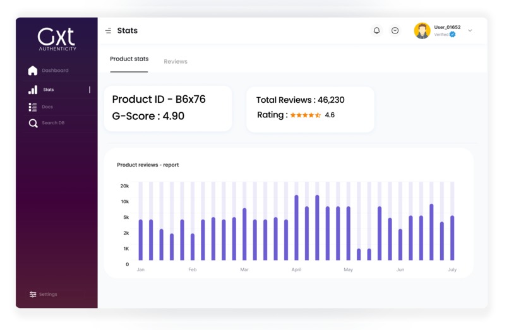Click Total Reviews : 46,230 text
The image size is (509, 330).
point(300,100)
